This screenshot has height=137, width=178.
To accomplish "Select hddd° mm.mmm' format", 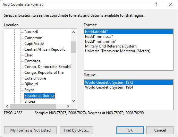I will [129, 41].
